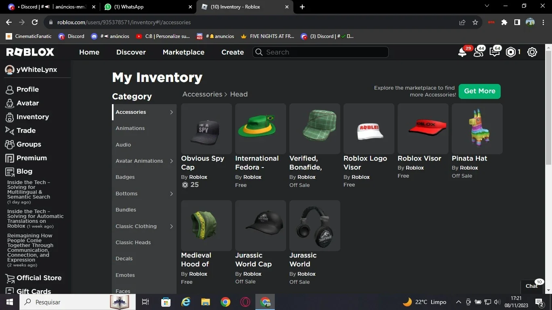The height and width of the screenshot is (310, 552).
Task: Click the Roblox Logo Visor thumbnail
Action: [x=369, y=129]
